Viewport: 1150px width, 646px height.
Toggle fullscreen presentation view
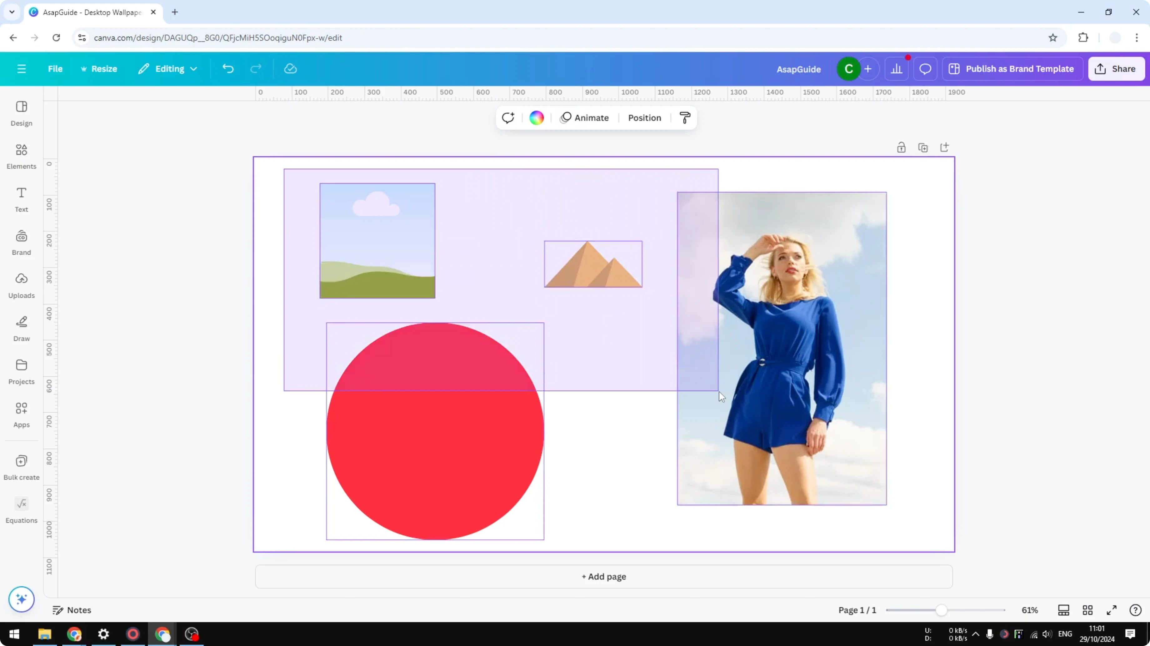click(1112, 610)
